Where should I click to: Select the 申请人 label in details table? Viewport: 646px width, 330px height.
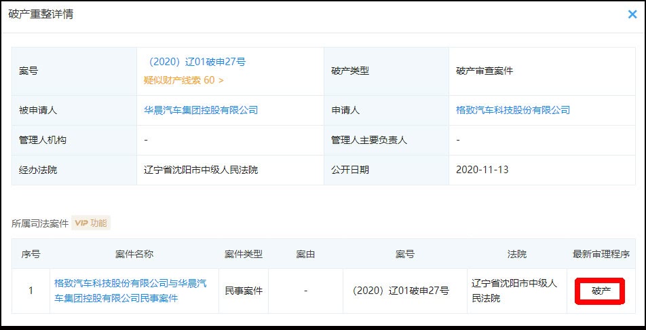pyautogui.click(x=345, y=111)
